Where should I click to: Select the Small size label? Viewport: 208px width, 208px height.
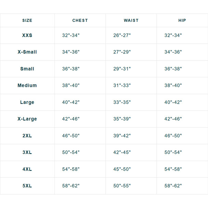pyautogui.click(x=27, y=69)
